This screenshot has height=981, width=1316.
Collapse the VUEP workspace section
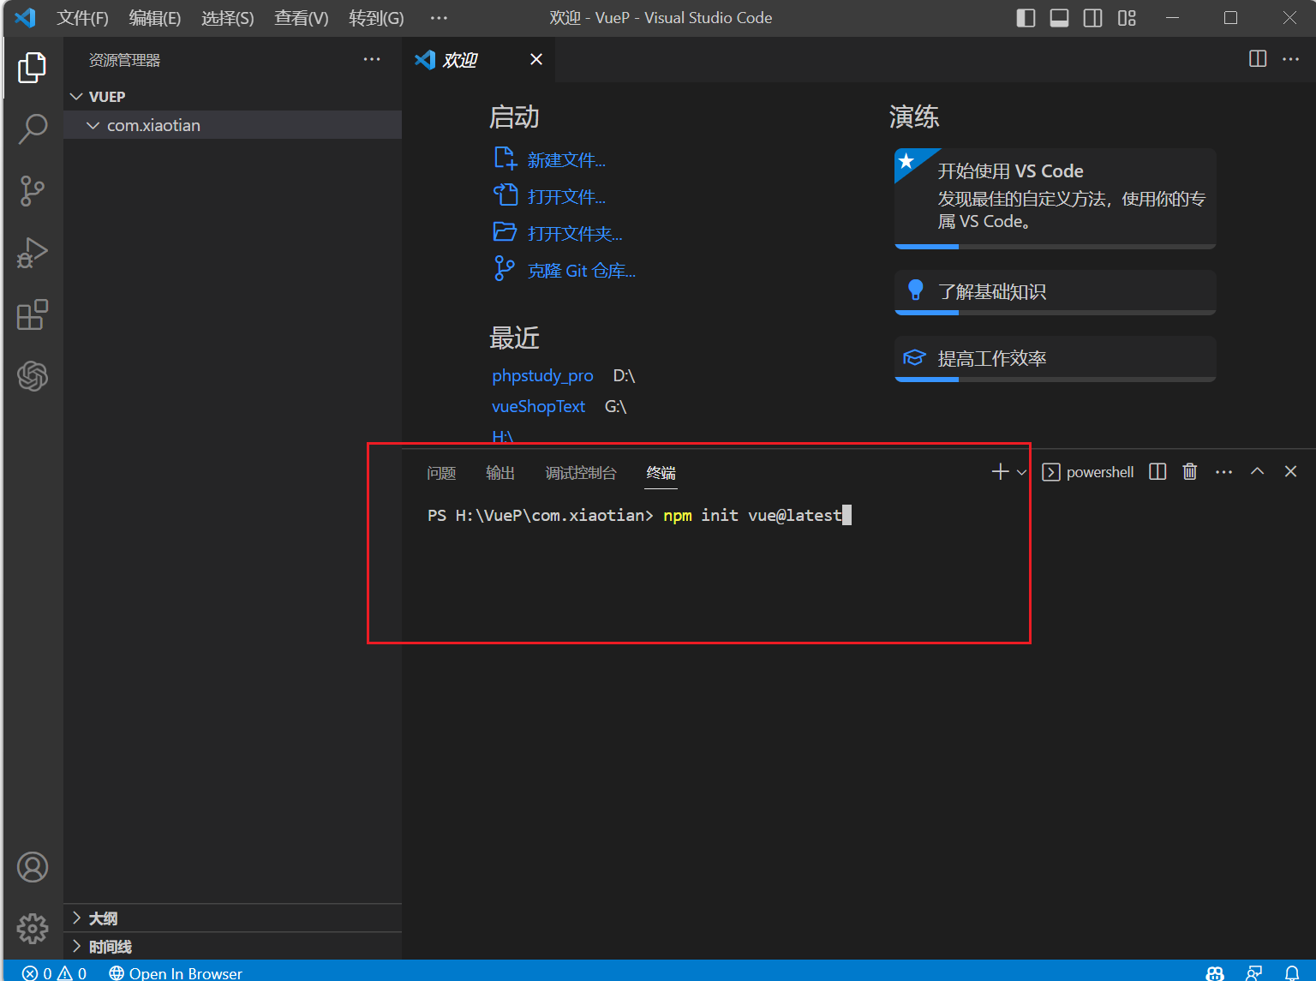pos(232,97)
